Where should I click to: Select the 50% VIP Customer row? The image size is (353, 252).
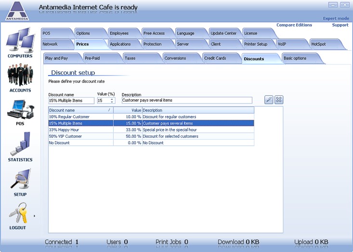tap(151, 136)
